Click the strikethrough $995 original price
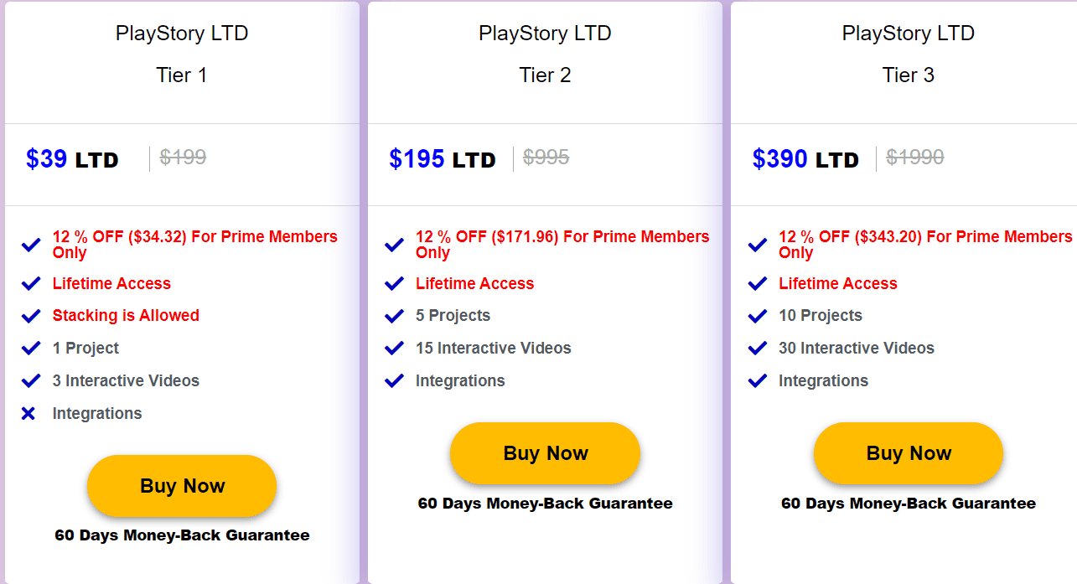The height and width of the screenshot is (584, 1077). (545, 158)
